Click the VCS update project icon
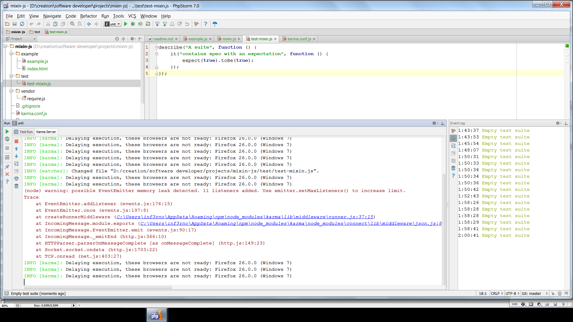The height and width of the screenshot is (322, 573). tap(157, 24)
